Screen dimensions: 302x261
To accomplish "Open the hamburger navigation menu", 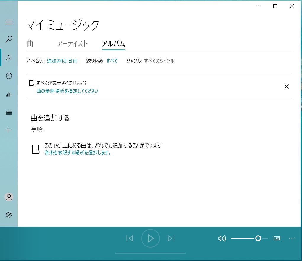I will click(9, 22).
